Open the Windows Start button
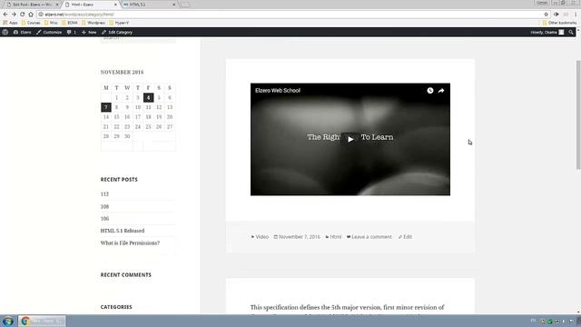The width and height of the screenshot is (581, 327). [x=8, y=321]
